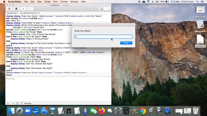207x116 pixels.
Task: Open the File menu
Action: coord(26,2)
